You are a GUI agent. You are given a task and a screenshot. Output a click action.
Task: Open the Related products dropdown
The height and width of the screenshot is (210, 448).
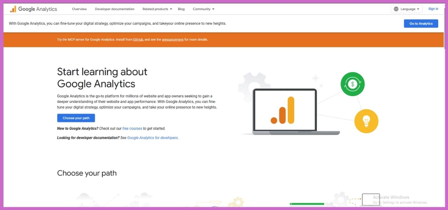coord(156,9)
